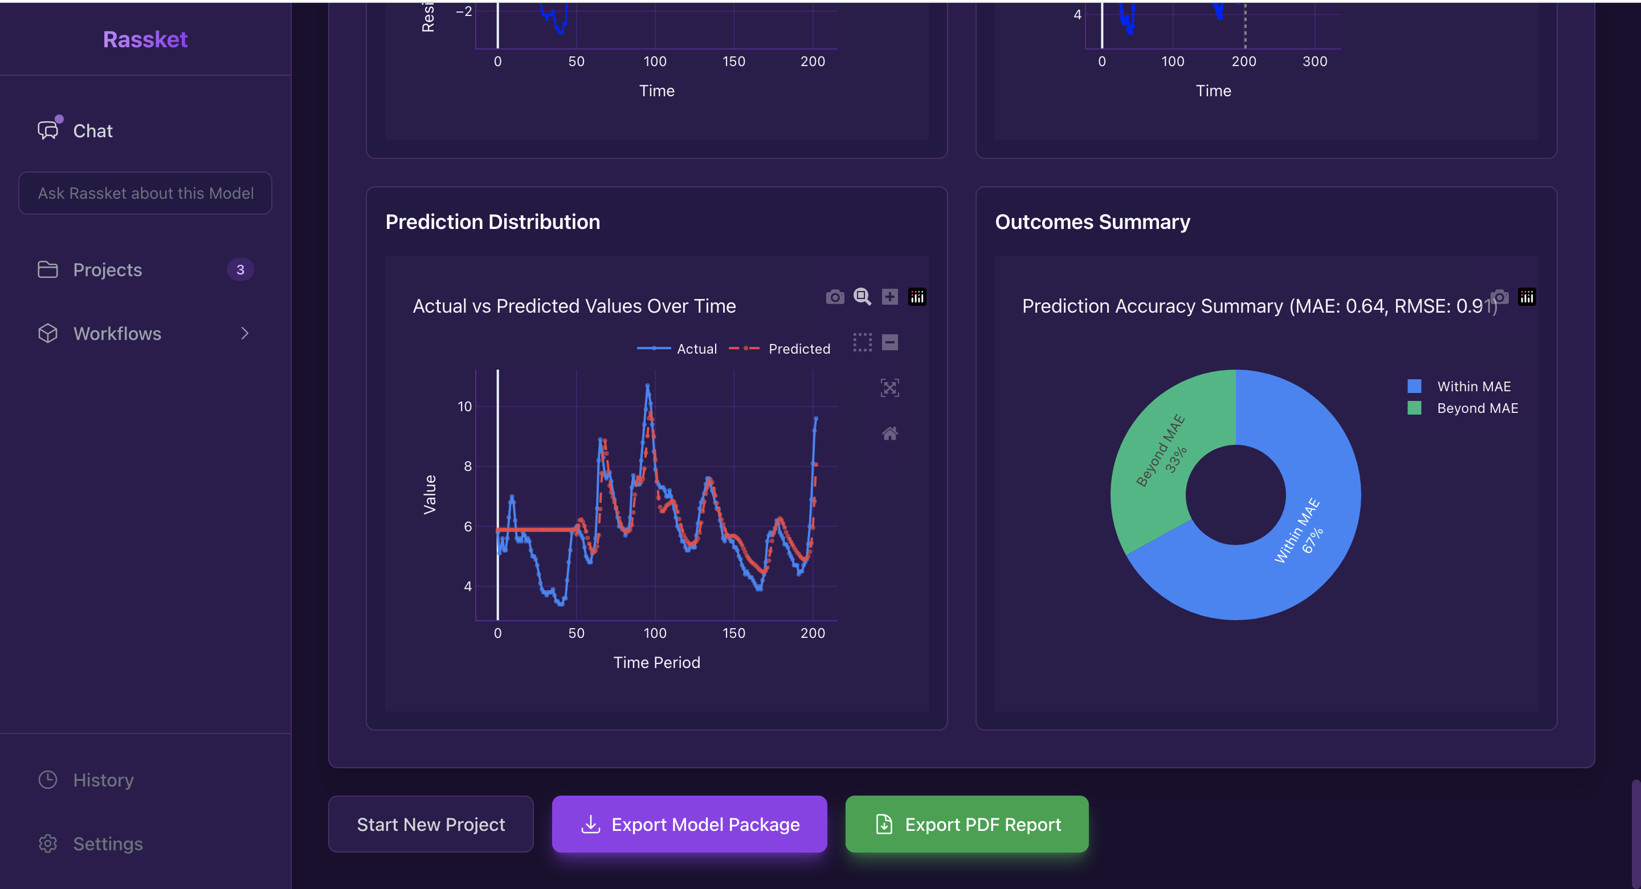The height and width of the screenshot is (889, 1641).
Task: Go to Settings
Action: (108, 843)
